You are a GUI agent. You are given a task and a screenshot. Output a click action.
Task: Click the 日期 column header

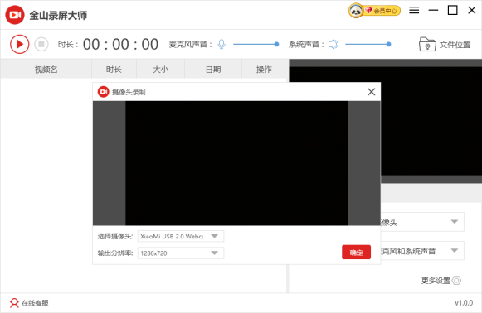(x=213, y=70)
